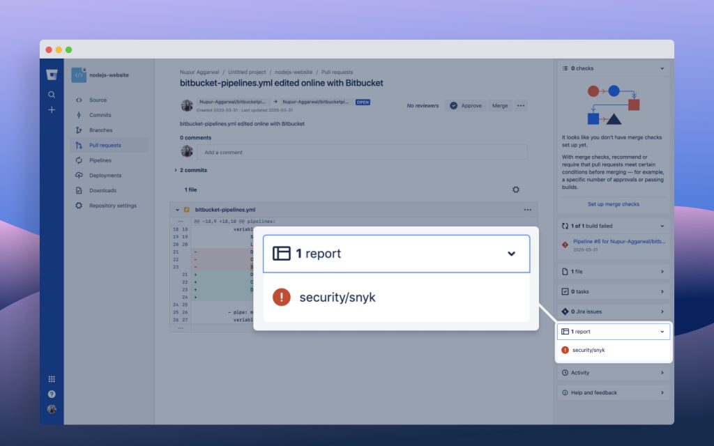Click the Merge button
Screen dimensions: 714x446
(x=499, y=106)
